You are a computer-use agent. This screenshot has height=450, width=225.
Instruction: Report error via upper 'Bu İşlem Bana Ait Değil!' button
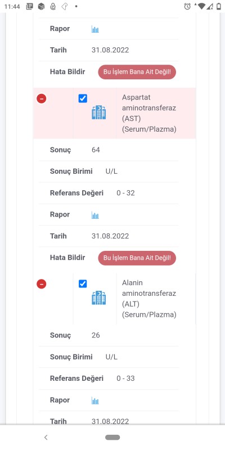coord(137,72)
